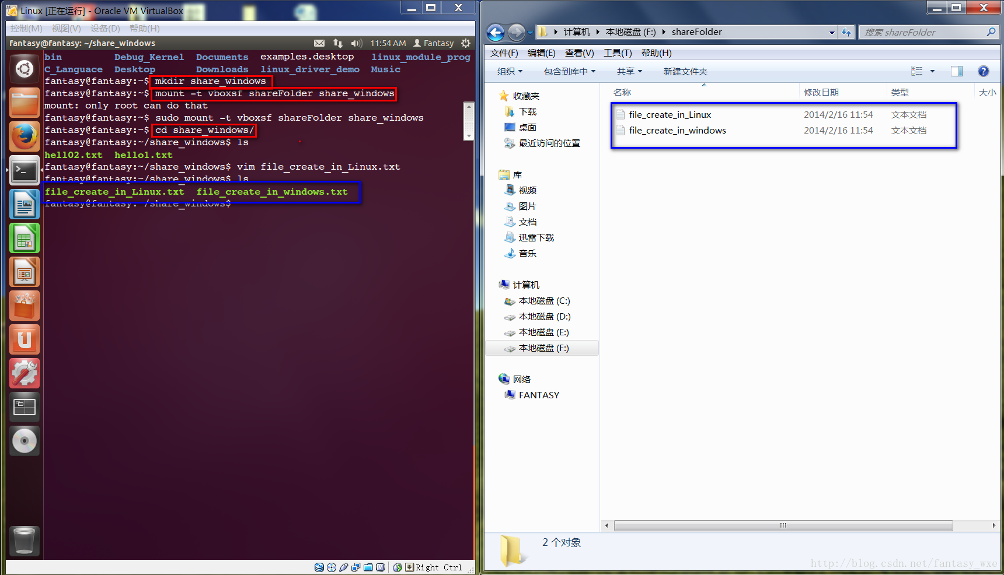Screen dimensions: 1004x575
Task: Open the 文件(F) menu in Explorer
Action: [504, 53]
